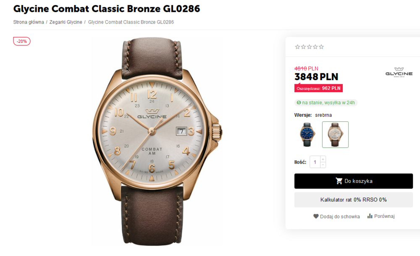Click the Ilość quantity input field
This screenshot has height=256, width=420.
tap(315, 162)
